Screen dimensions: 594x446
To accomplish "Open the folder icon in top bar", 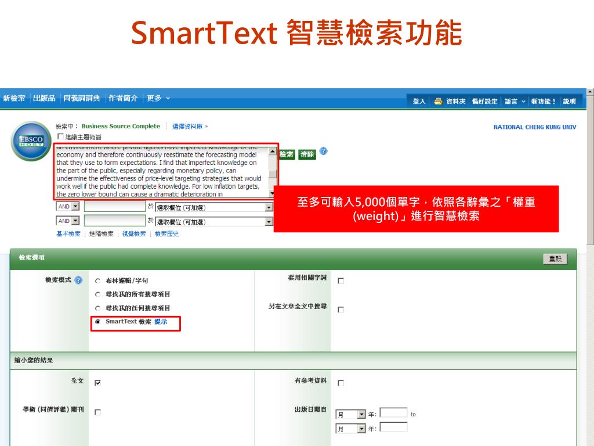I will coord(438,101).
